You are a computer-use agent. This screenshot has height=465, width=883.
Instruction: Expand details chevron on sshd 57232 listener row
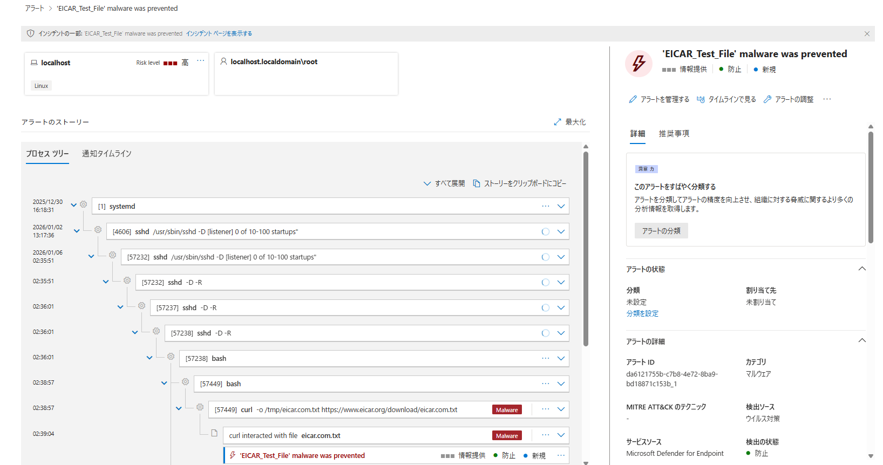point(561,257)
